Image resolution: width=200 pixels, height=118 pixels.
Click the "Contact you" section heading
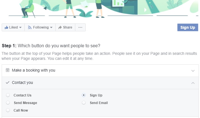tap(22, 83)
